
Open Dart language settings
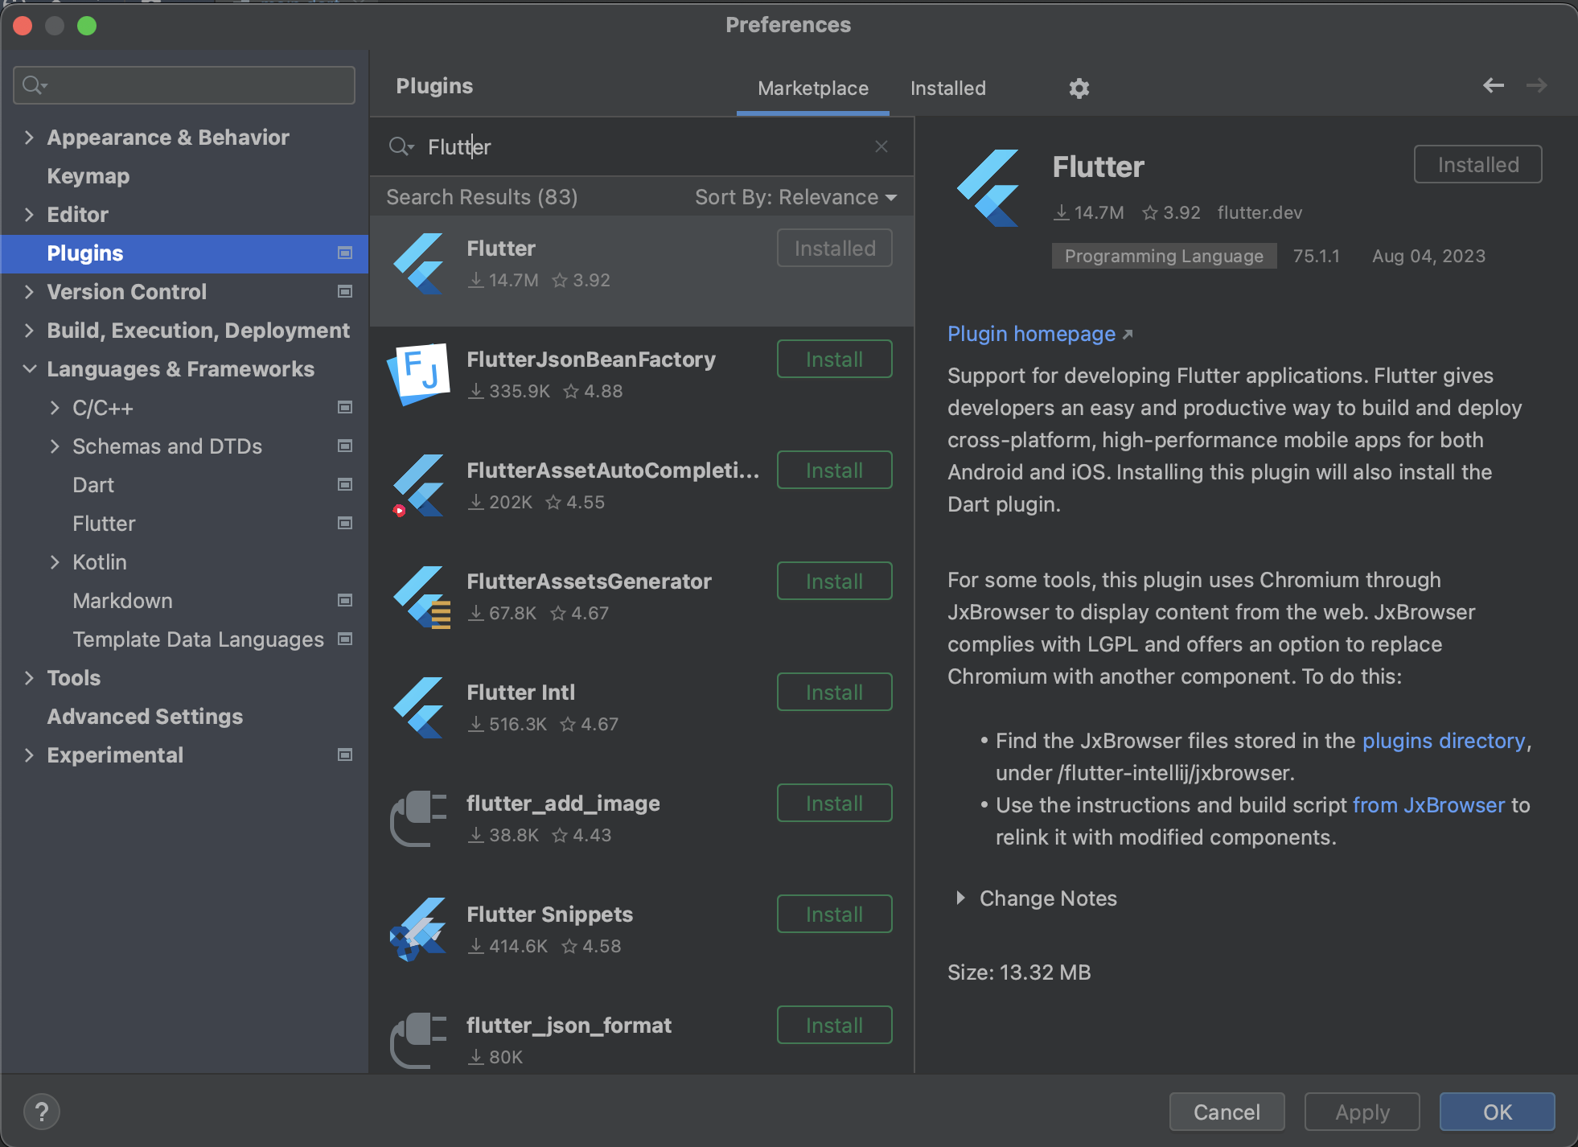[93, 485]
